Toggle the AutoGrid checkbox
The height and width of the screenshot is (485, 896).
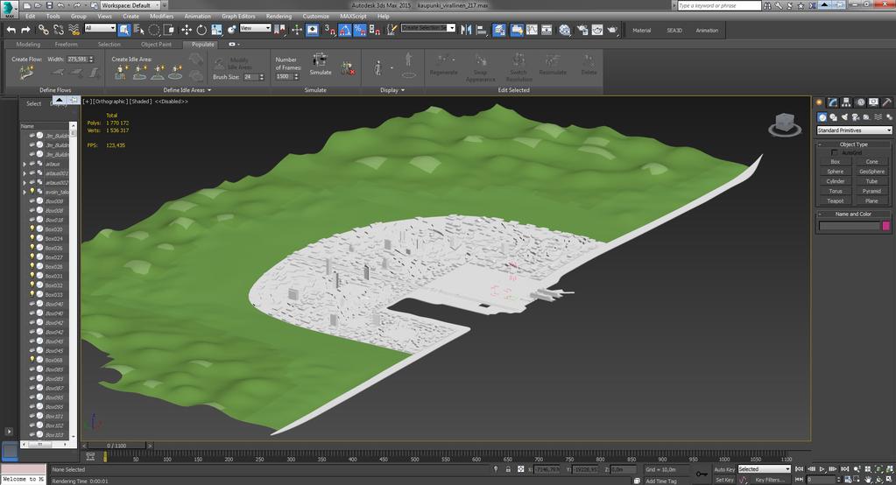point(835,152)
